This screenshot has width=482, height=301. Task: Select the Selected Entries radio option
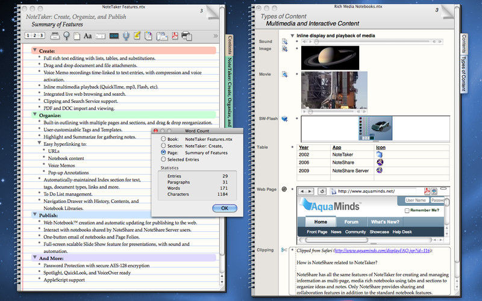tap(163, 160)
